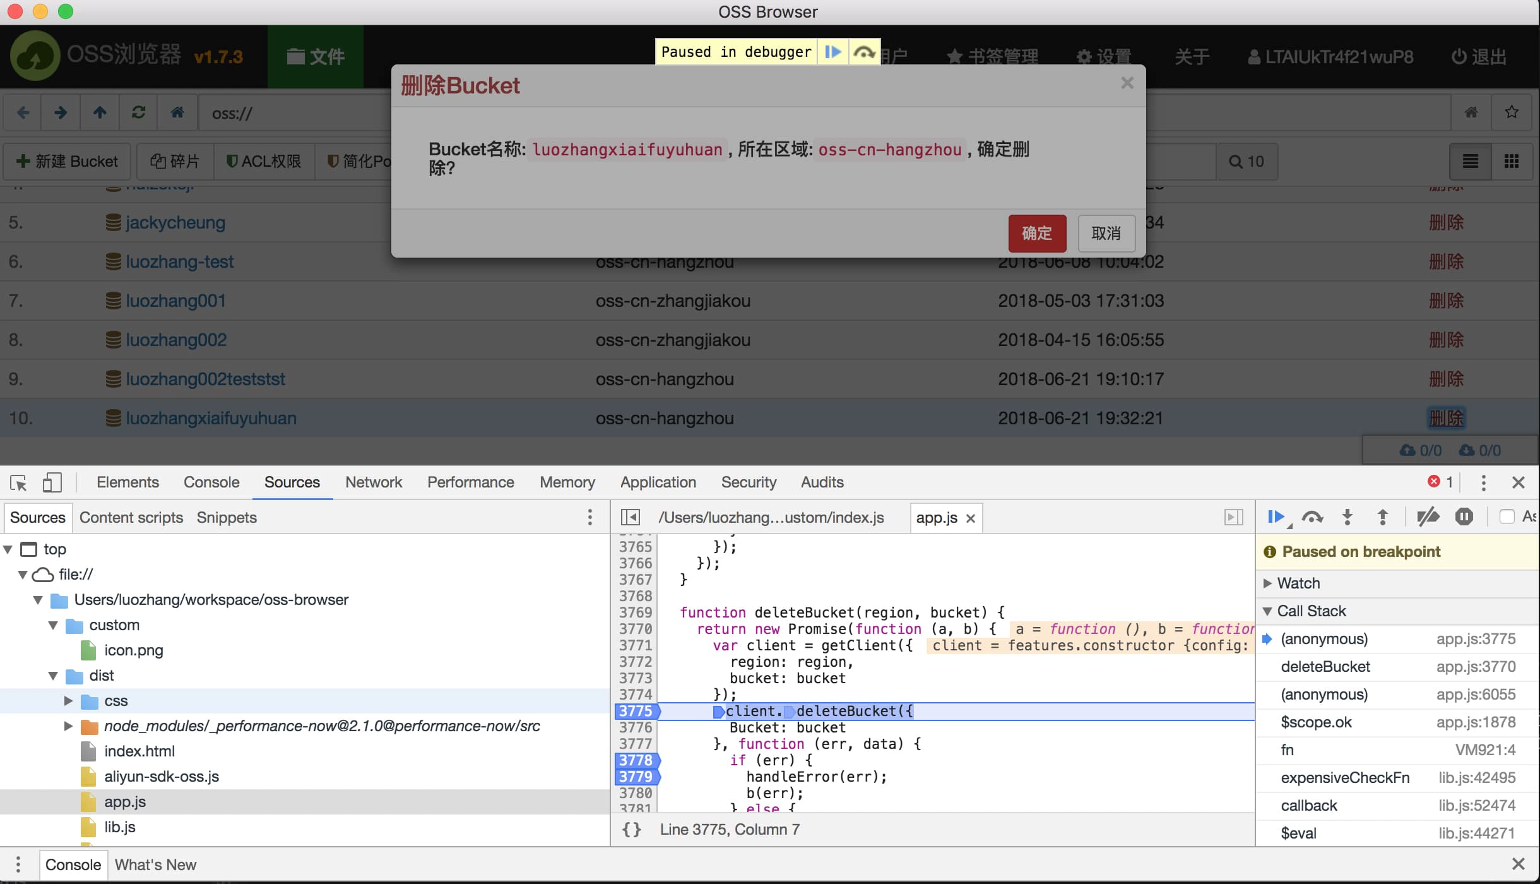Click the step out of current function icon
The image size is (1540, 884).
[x=1383, y=518]
